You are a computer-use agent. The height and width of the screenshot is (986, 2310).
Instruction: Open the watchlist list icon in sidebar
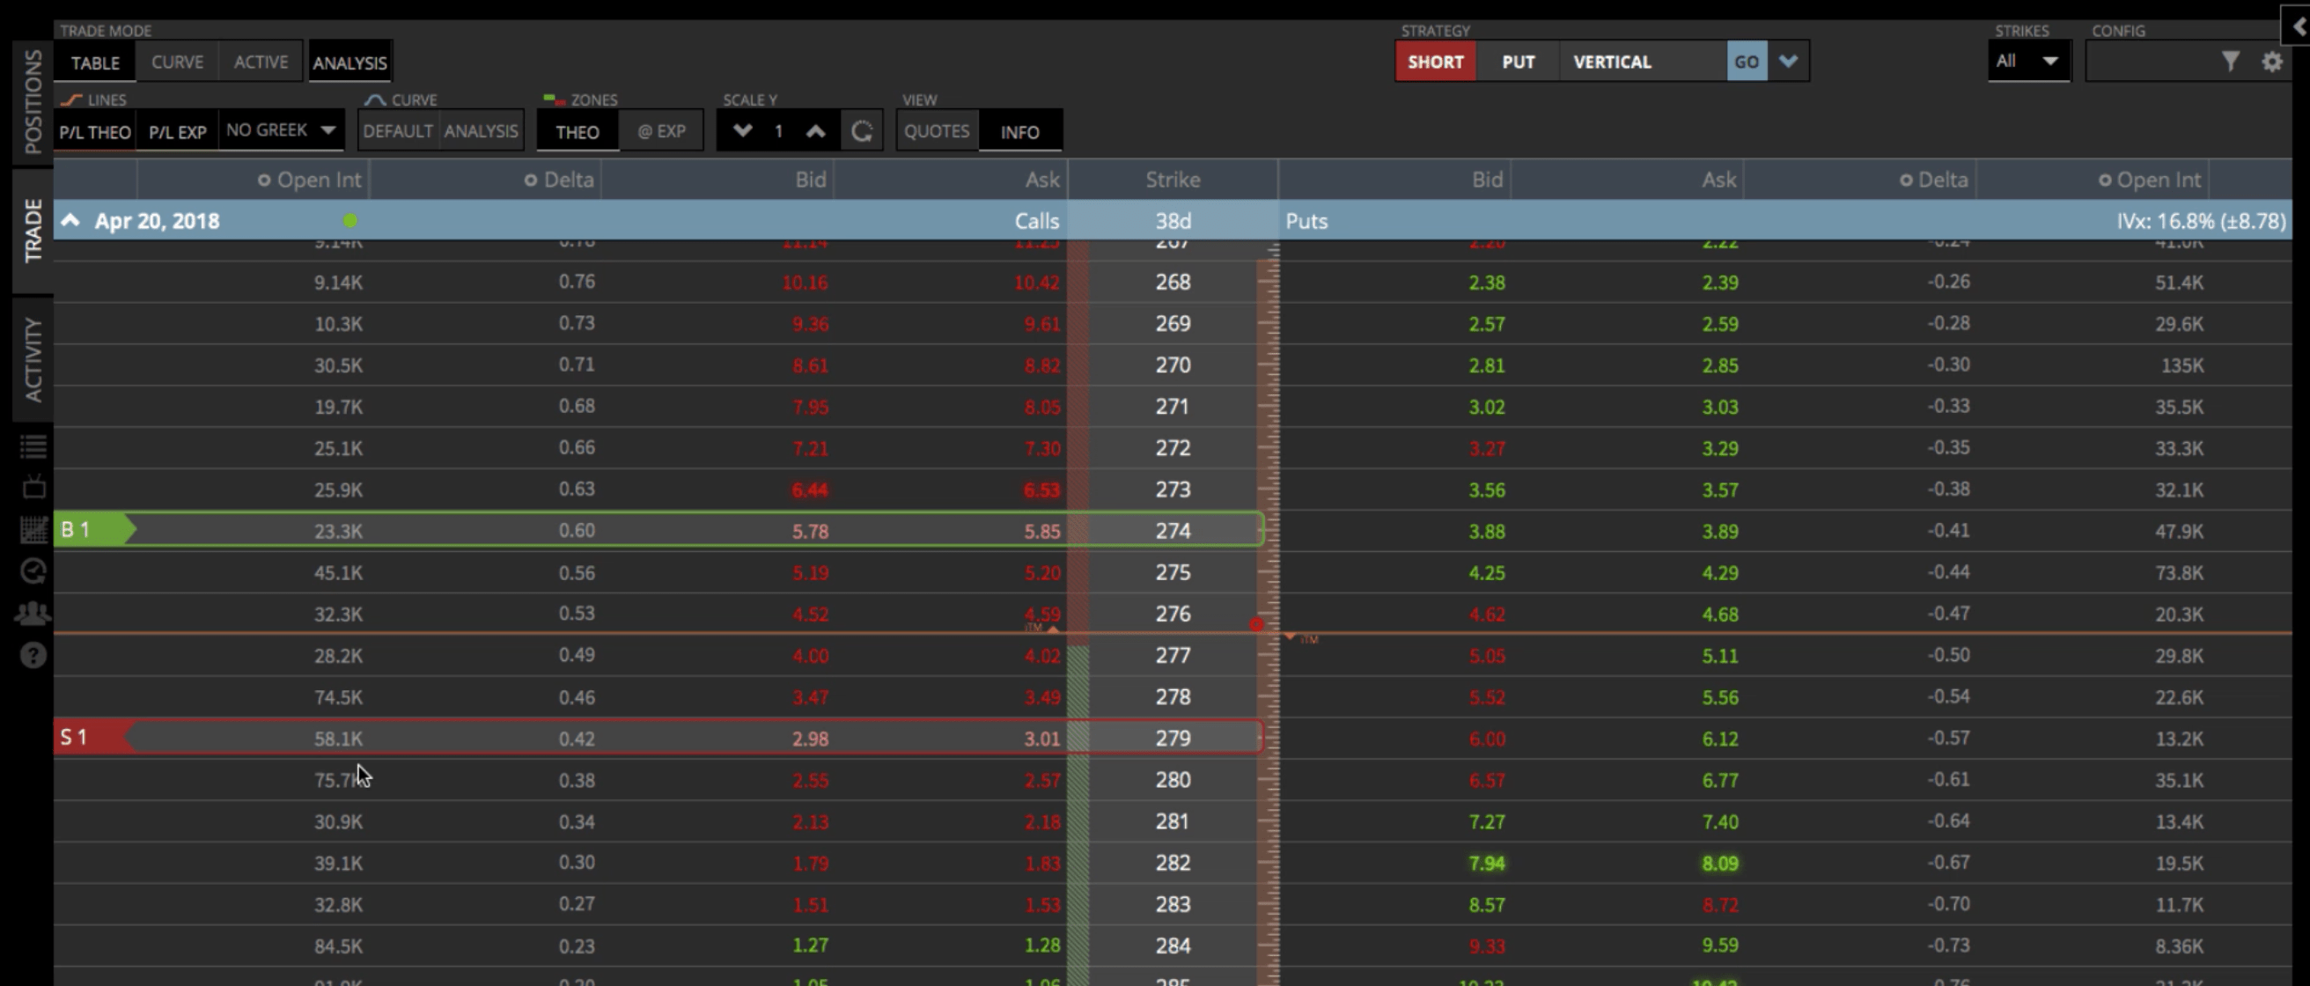tap(33, 445)
